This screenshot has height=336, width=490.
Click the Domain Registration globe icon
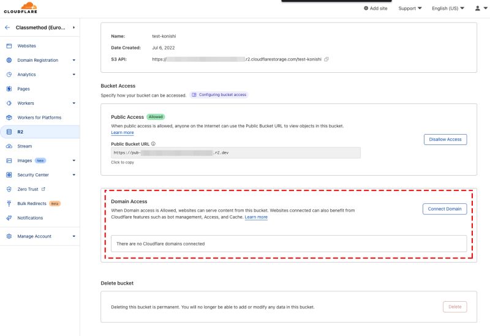[x=9, y=60]
